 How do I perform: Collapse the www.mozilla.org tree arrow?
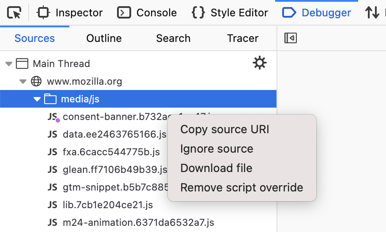(23, 82)
